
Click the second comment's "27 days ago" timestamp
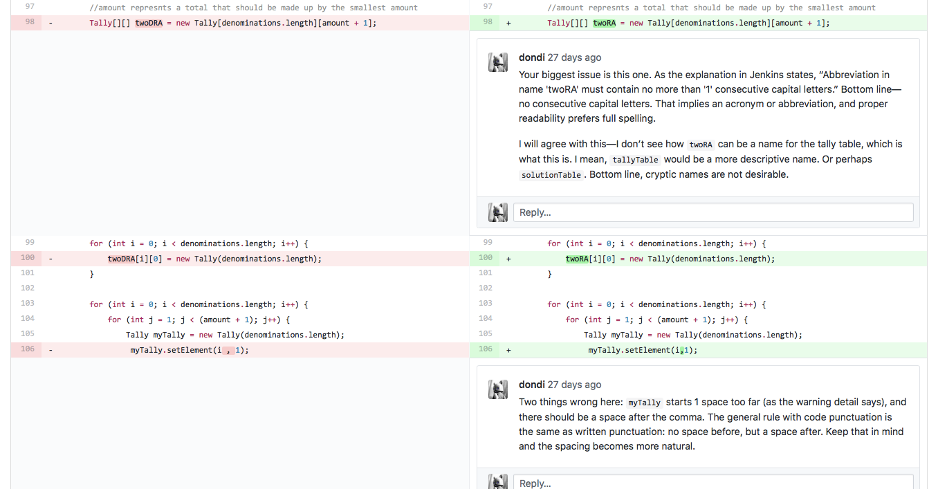[x=574, y=385]
